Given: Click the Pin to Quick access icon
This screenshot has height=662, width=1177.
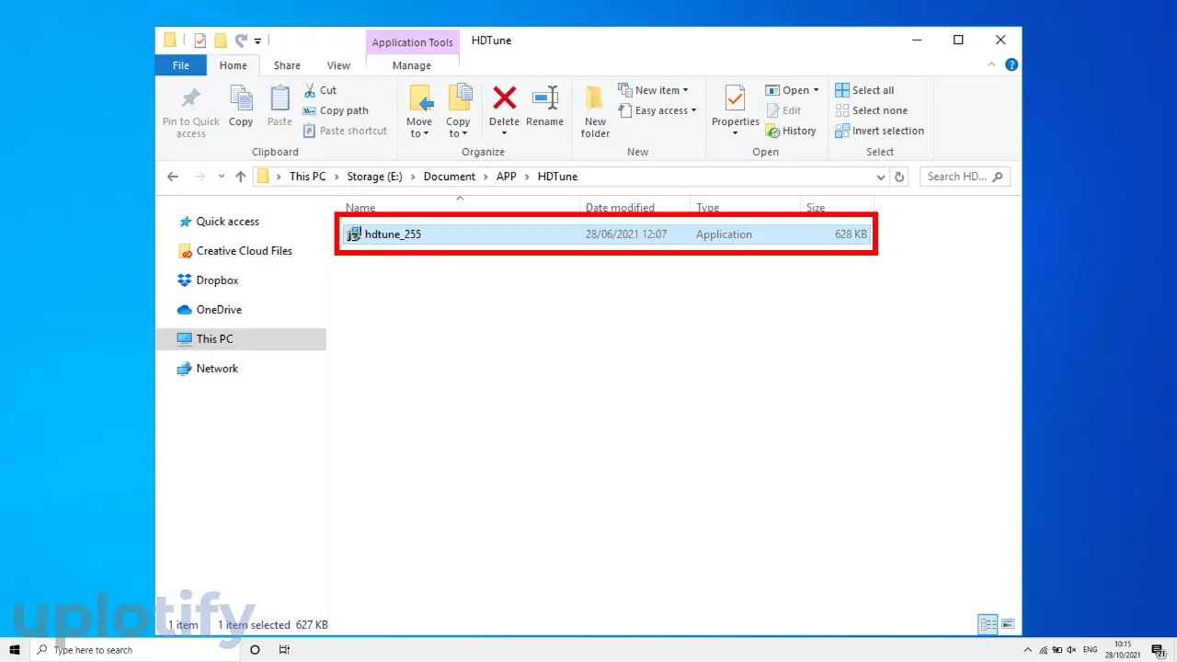Looking at the screenshot, I should [190, 99].
